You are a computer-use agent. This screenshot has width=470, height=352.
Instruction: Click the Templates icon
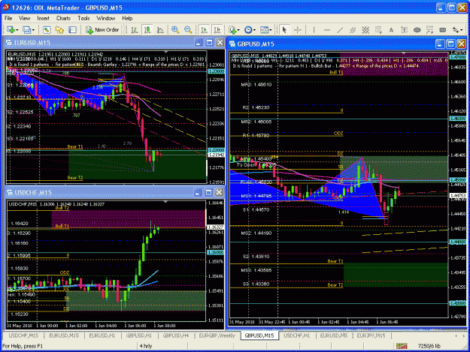coord(264,29)
